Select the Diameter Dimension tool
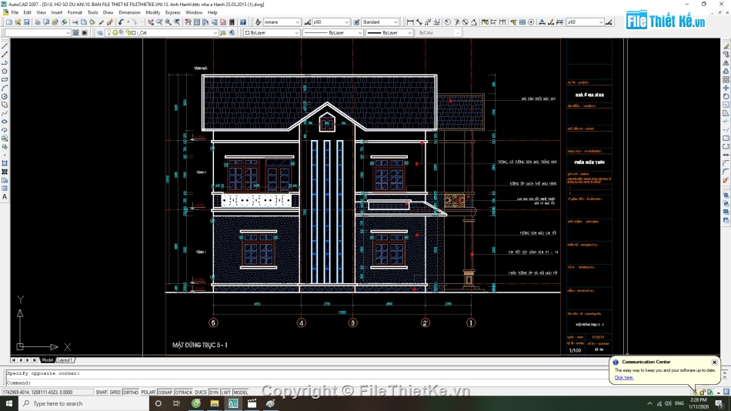 tap(466, 22)
